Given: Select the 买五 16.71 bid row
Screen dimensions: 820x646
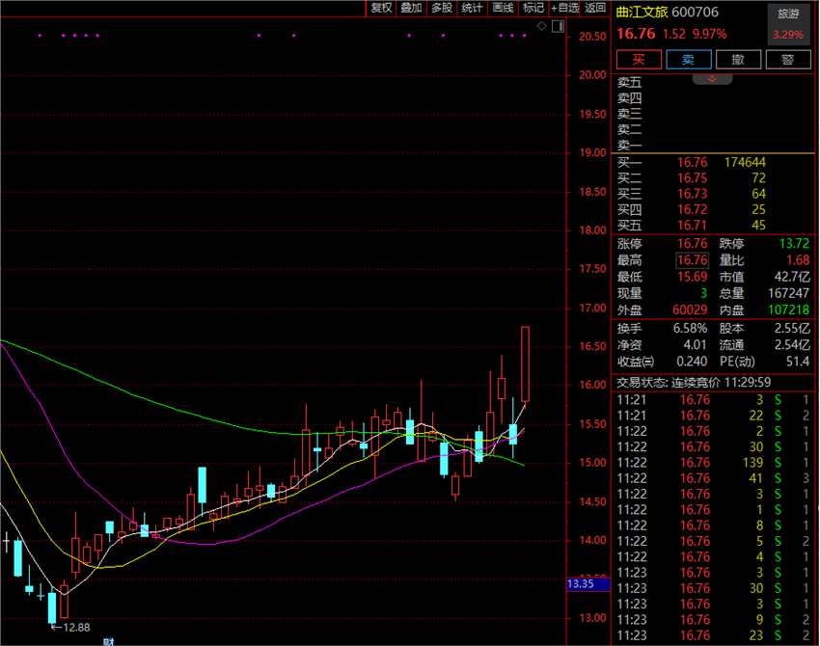Looking at the screenshot, I should 712,226.
